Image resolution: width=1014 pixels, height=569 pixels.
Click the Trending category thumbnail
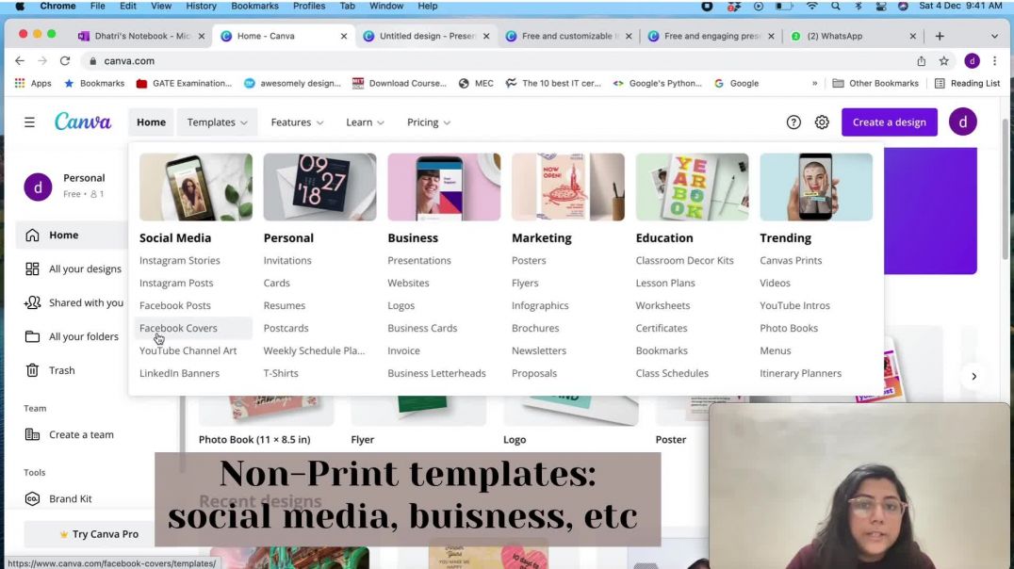pos(816,187)
